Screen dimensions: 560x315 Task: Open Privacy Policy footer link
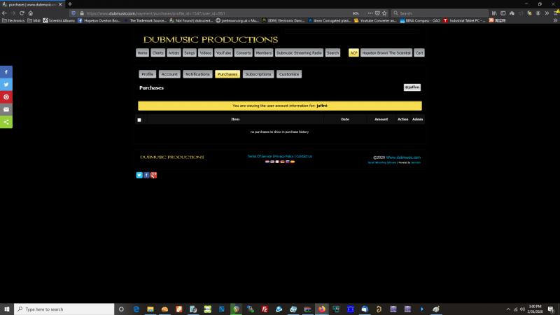[x=284, y=156]
